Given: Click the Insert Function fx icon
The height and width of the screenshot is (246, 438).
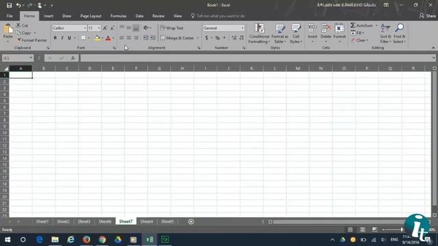Looking at the screenshot, I should (73, 58).
